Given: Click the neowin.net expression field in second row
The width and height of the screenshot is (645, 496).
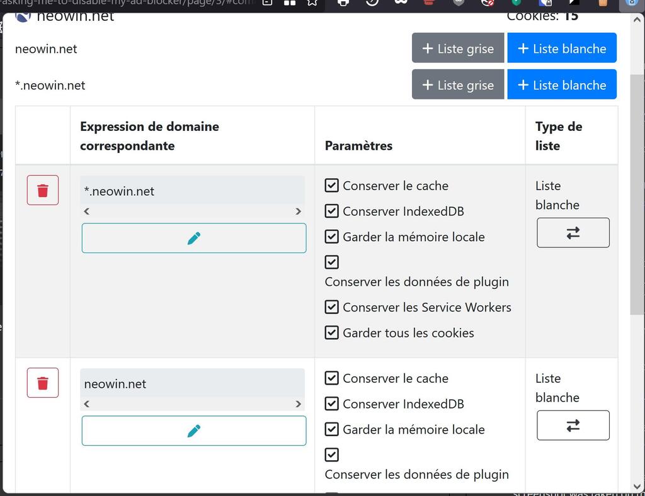Looking at the screenshot, I should 193,383.
